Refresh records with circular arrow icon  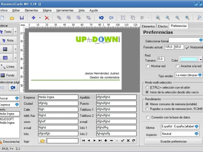click(134, 141)
